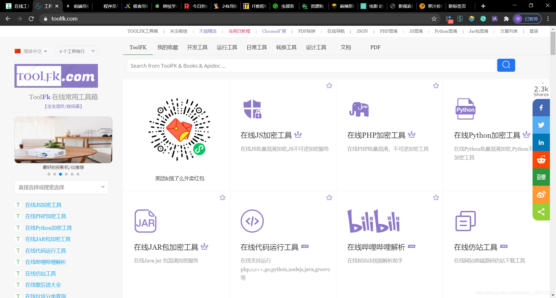
Task: Select the 我的收藏 tab
Action: [168, 47]
